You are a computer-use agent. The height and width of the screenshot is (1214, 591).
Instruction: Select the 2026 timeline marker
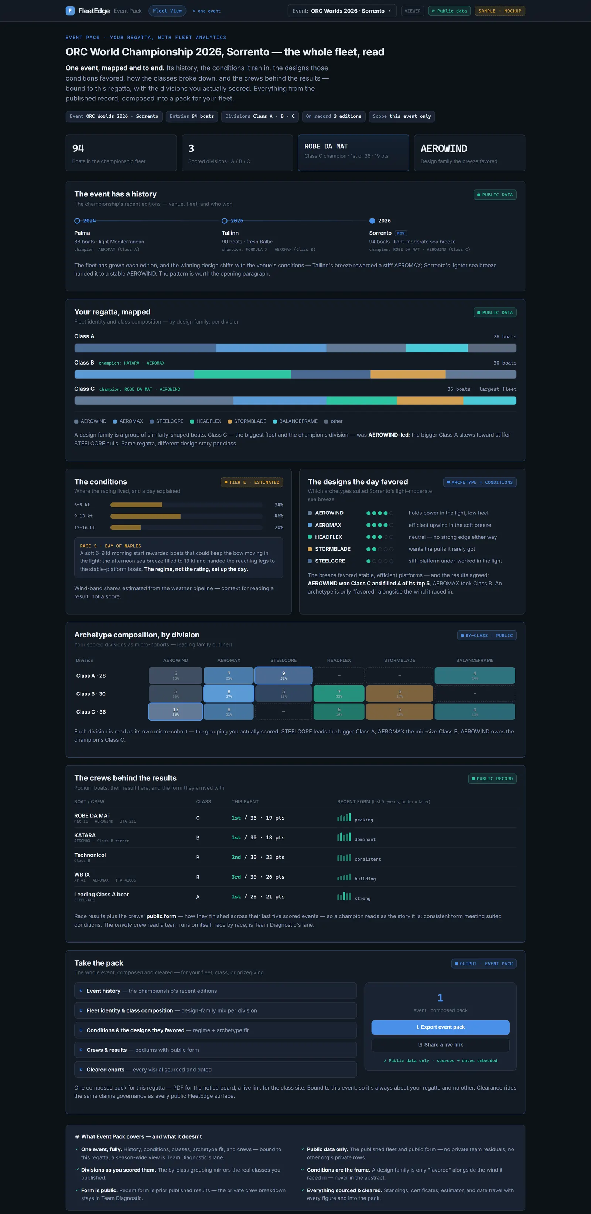point(372,220)
